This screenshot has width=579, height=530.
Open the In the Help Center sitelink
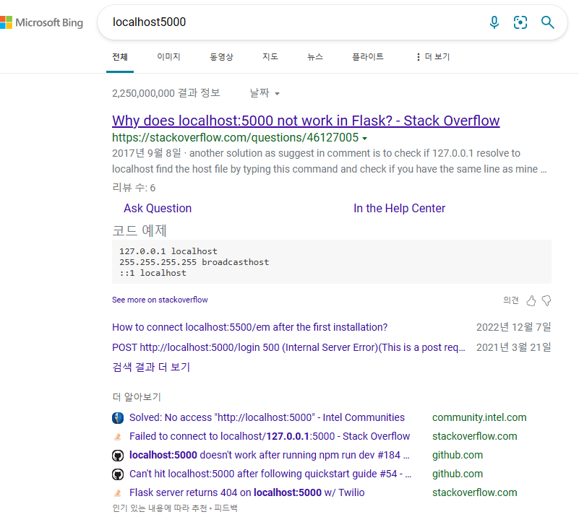(399, 209)
